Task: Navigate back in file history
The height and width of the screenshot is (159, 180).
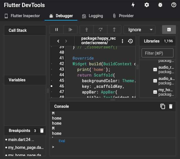Action: (x=58, y=41)
